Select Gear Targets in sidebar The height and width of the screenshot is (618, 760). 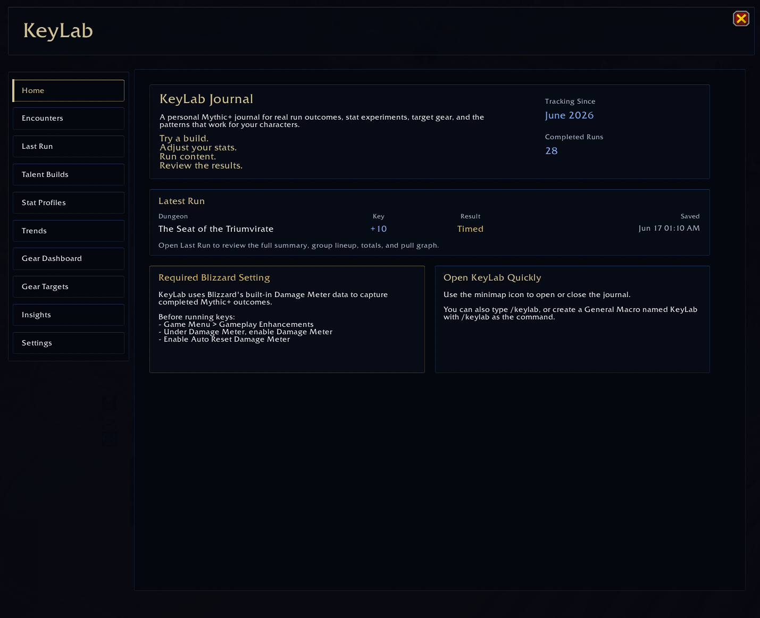tap(69, 287)
